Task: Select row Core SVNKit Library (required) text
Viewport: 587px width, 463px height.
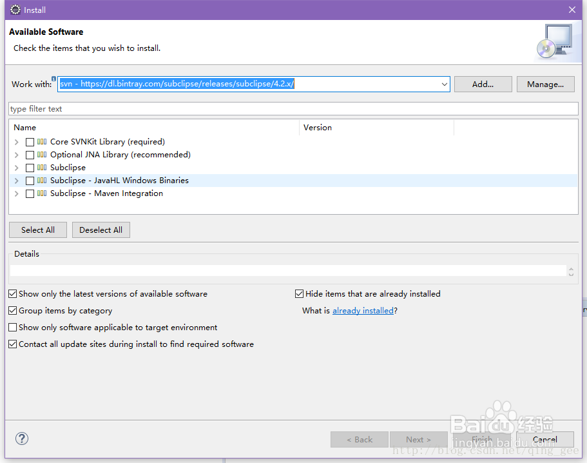Action: point(108,142)
